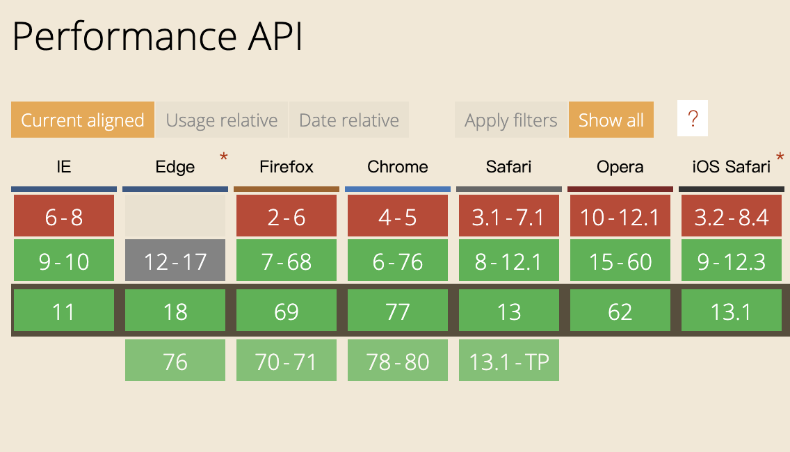
Task: Click the Edge column header
Action: 175,167
